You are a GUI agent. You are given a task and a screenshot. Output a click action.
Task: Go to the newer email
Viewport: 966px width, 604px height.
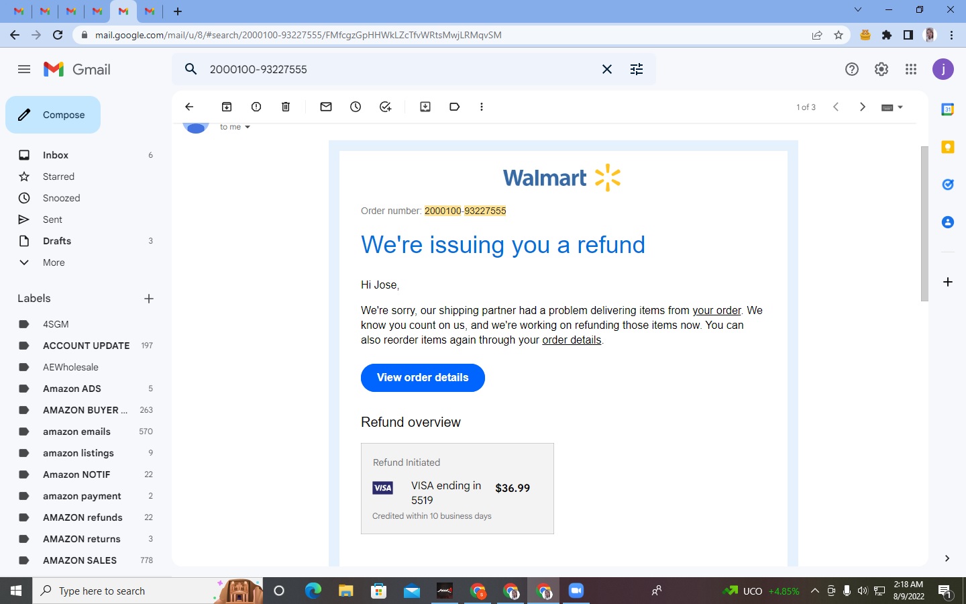click(836, 107)
